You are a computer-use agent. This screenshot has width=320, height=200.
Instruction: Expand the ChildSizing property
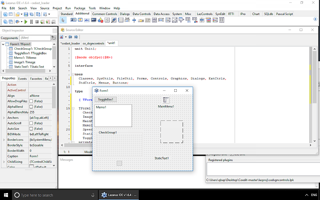(x=4, y=162)
